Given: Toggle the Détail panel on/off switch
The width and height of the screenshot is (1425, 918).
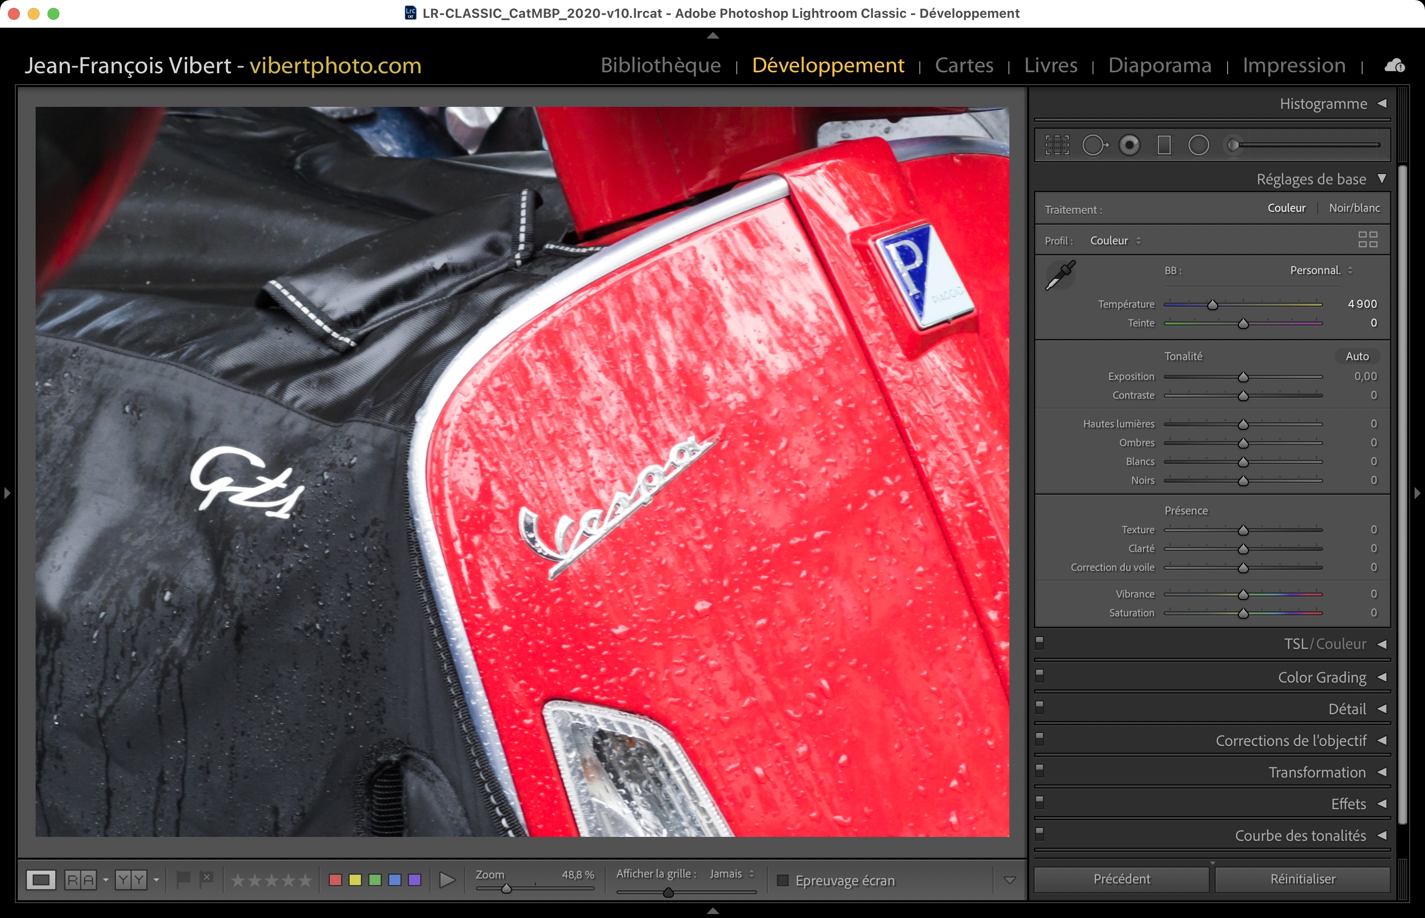Looking at the screenshot, I should click(x=1040, y=706).
